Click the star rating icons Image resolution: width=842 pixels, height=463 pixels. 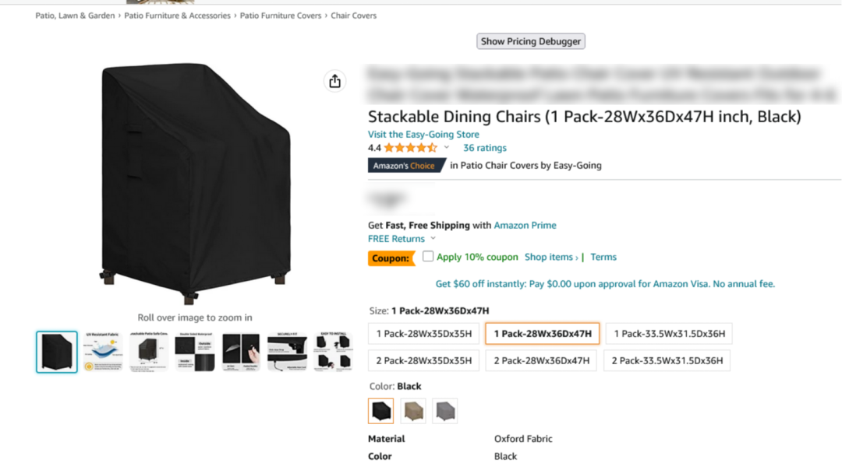410,148
